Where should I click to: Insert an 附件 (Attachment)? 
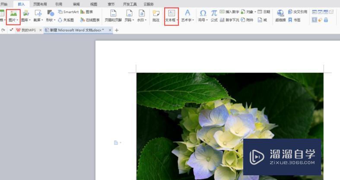tap(247, 20)
